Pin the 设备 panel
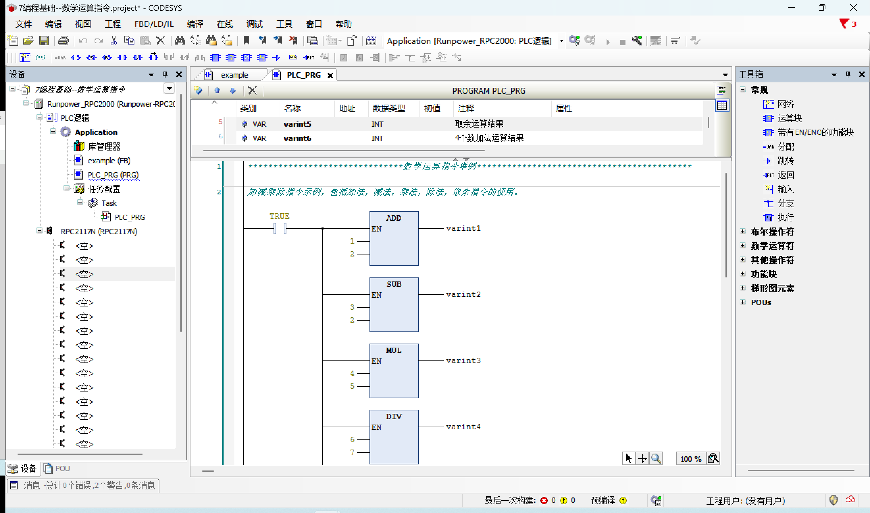The width and height of the screenshot is (870, 513). [x=165, y=74]
